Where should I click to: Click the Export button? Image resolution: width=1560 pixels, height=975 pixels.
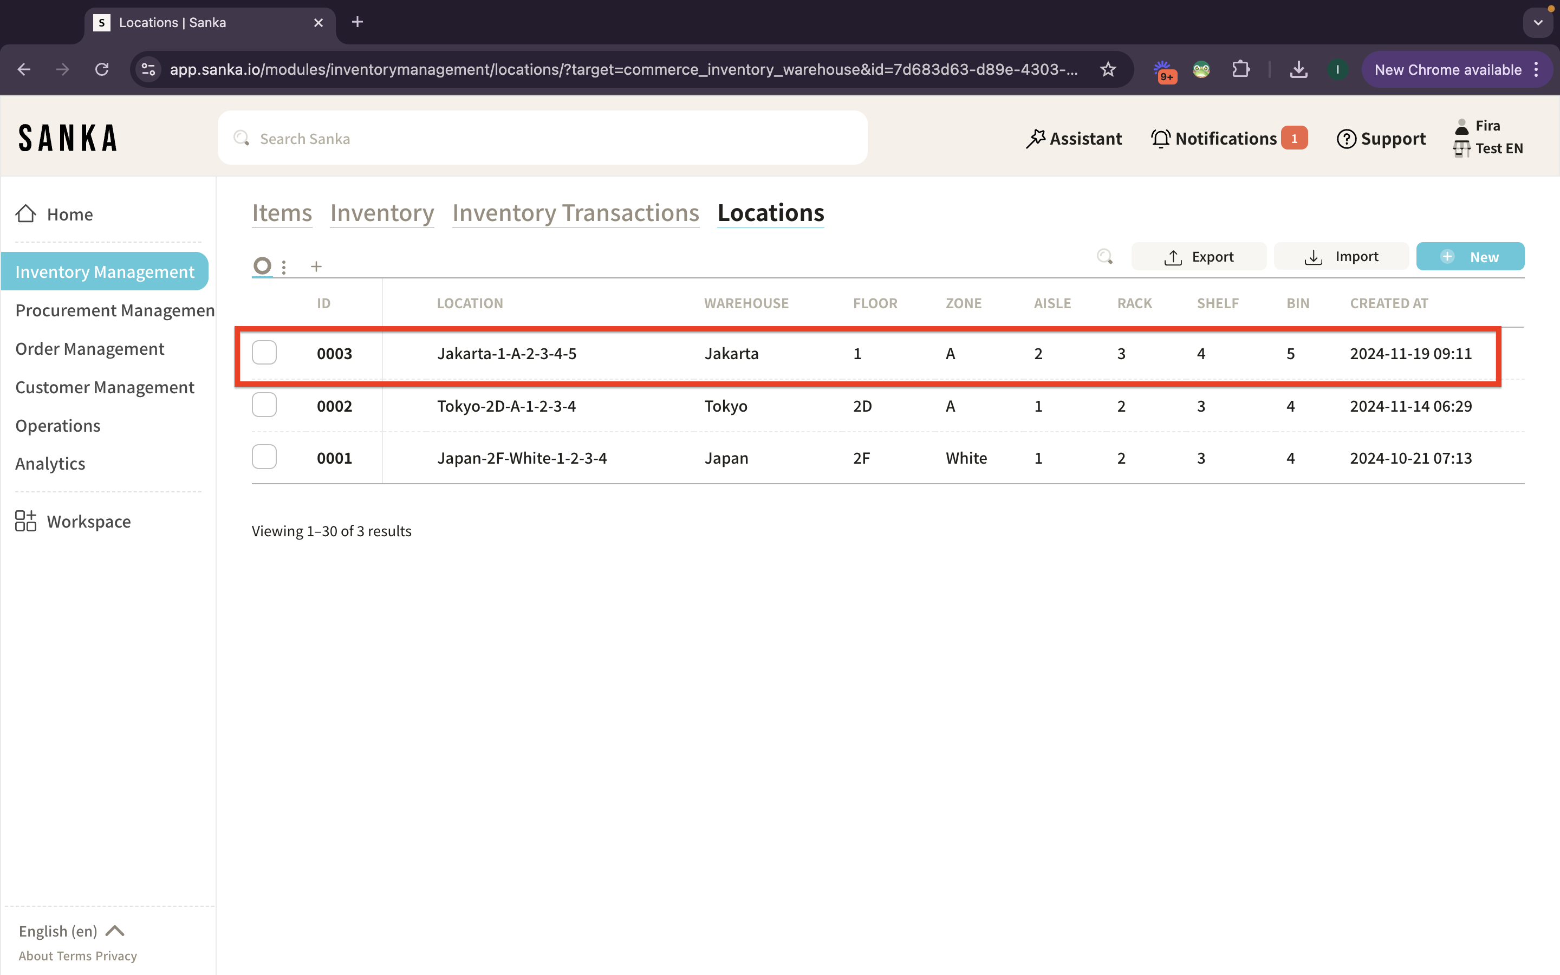click(x=1198, y=257)
